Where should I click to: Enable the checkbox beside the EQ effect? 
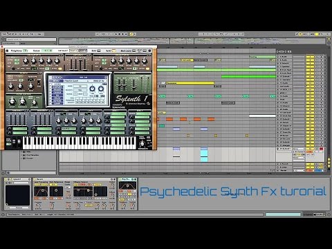(51, 95)
